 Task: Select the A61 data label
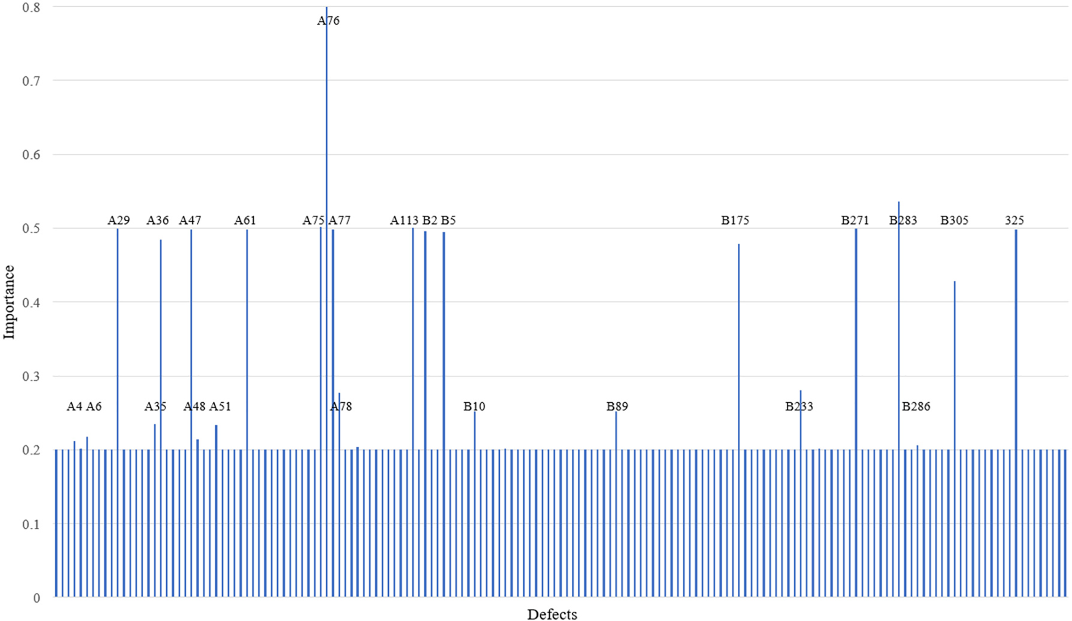point(245,220)
